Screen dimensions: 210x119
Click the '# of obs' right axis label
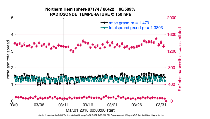(180, 59)
